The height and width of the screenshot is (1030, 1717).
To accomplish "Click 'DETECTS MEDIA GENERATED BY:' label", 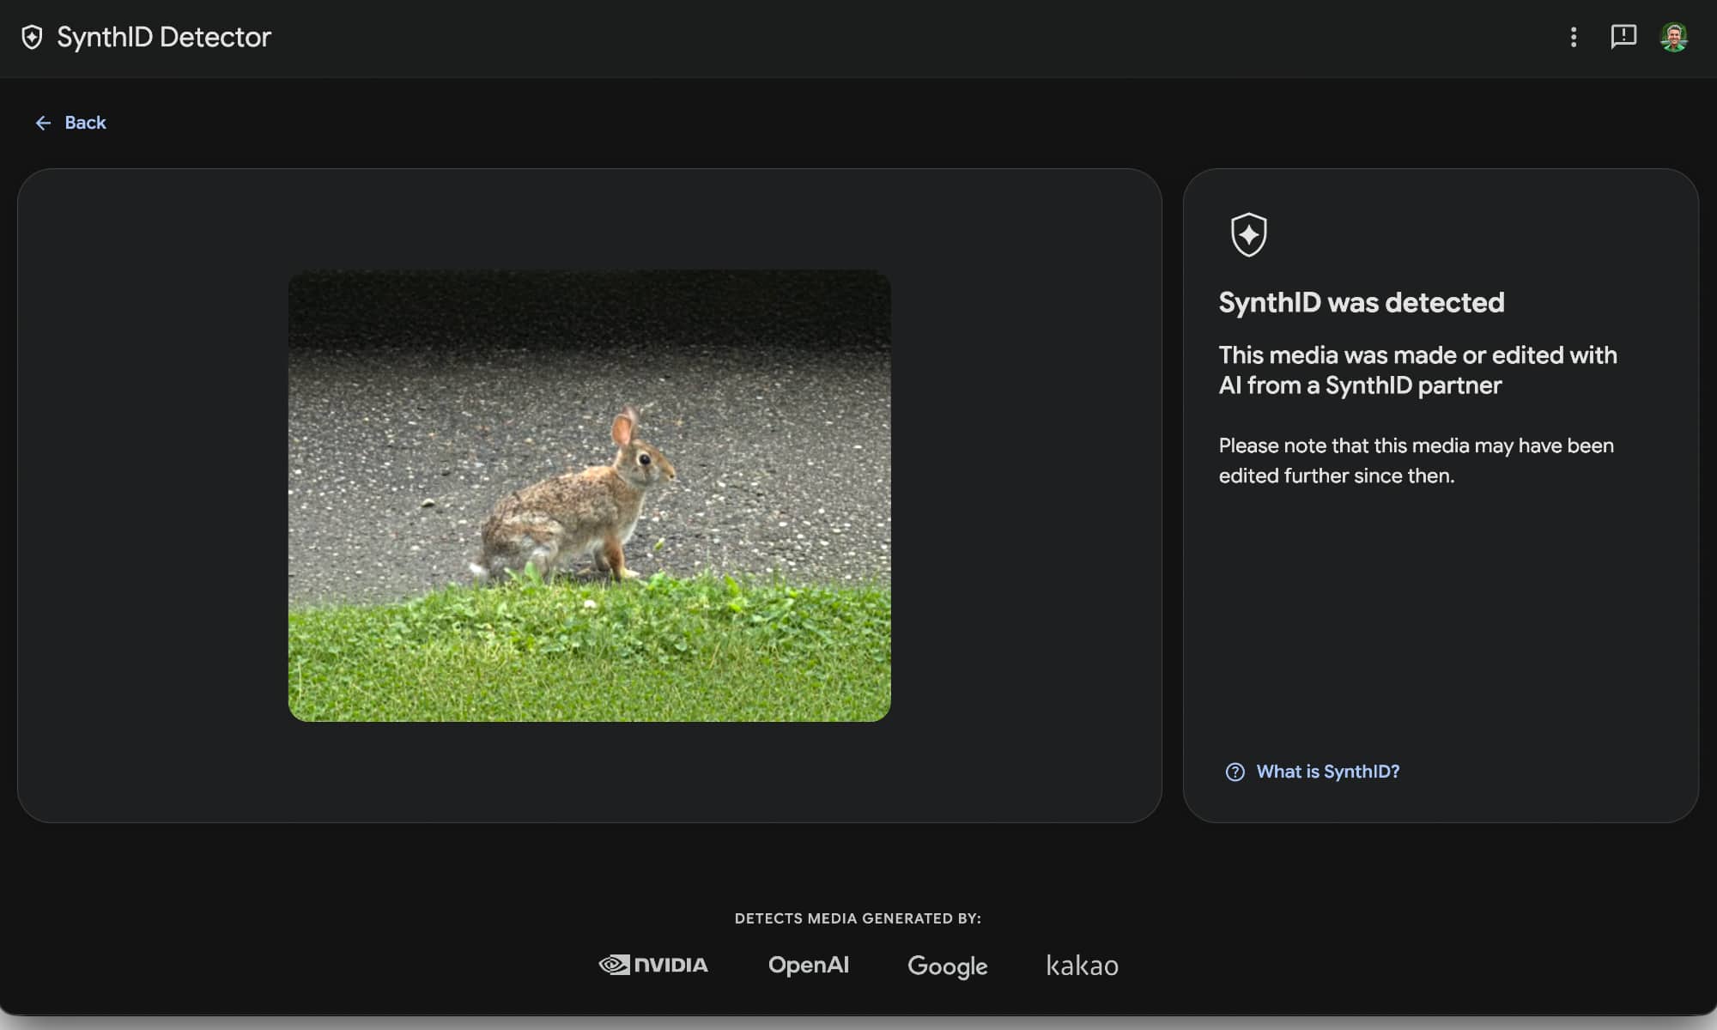I will pyautogui.click(x=858, y=918).
